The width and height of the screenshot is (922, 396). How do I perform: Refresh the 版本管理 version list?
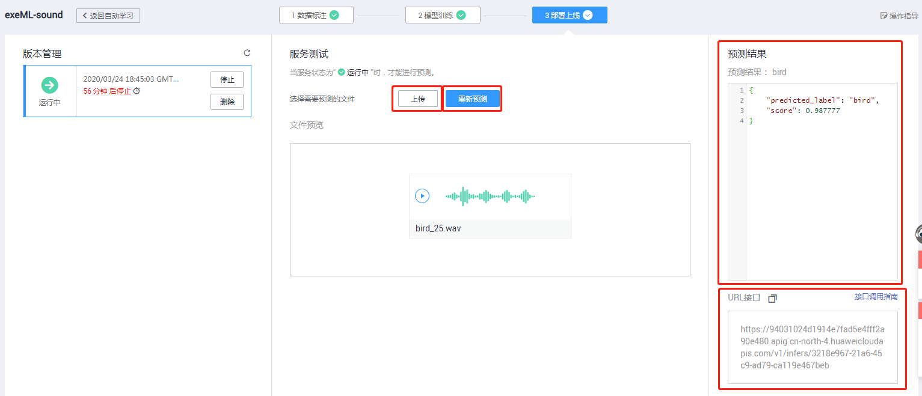247,53
